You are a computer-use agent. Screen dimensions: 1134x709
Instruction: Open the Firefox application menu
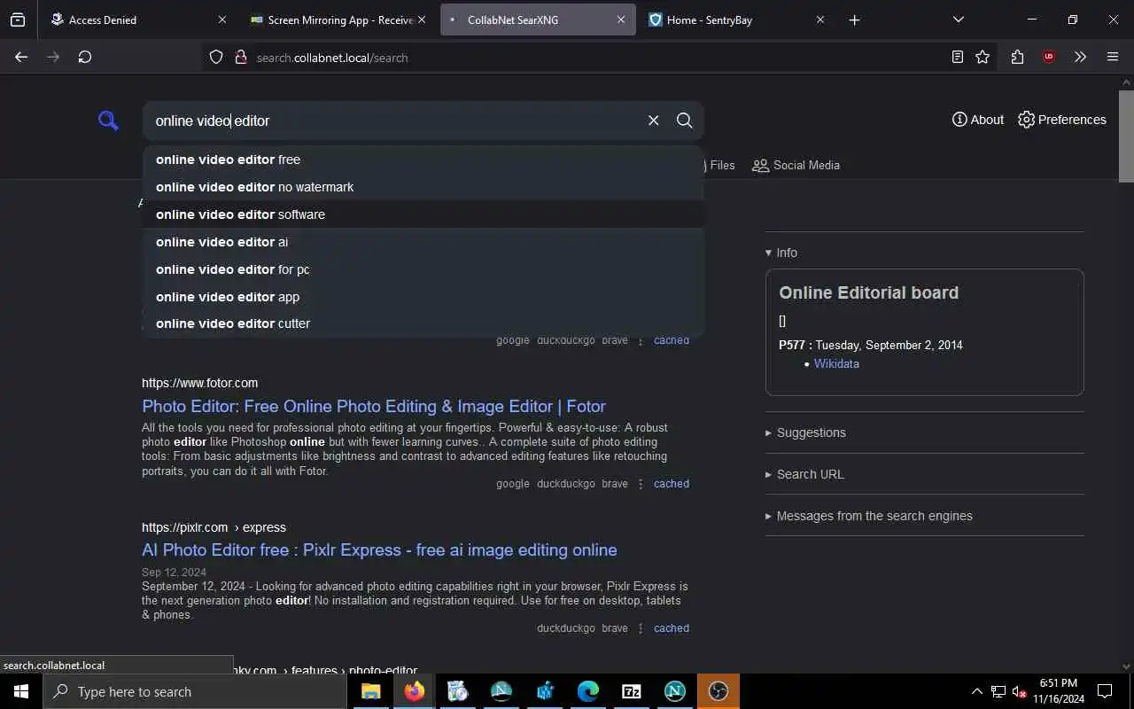[x=1113, y=57]
